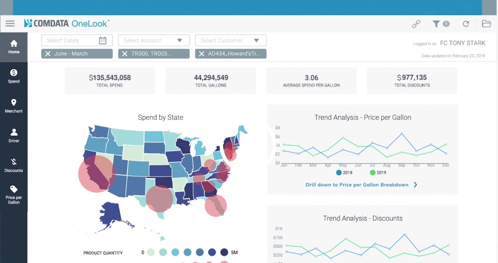Image resolution: width=498 pixels, height=263 pixels.
Task: Go to Home via the sidebar icon
Action: [x=14, y=47]
